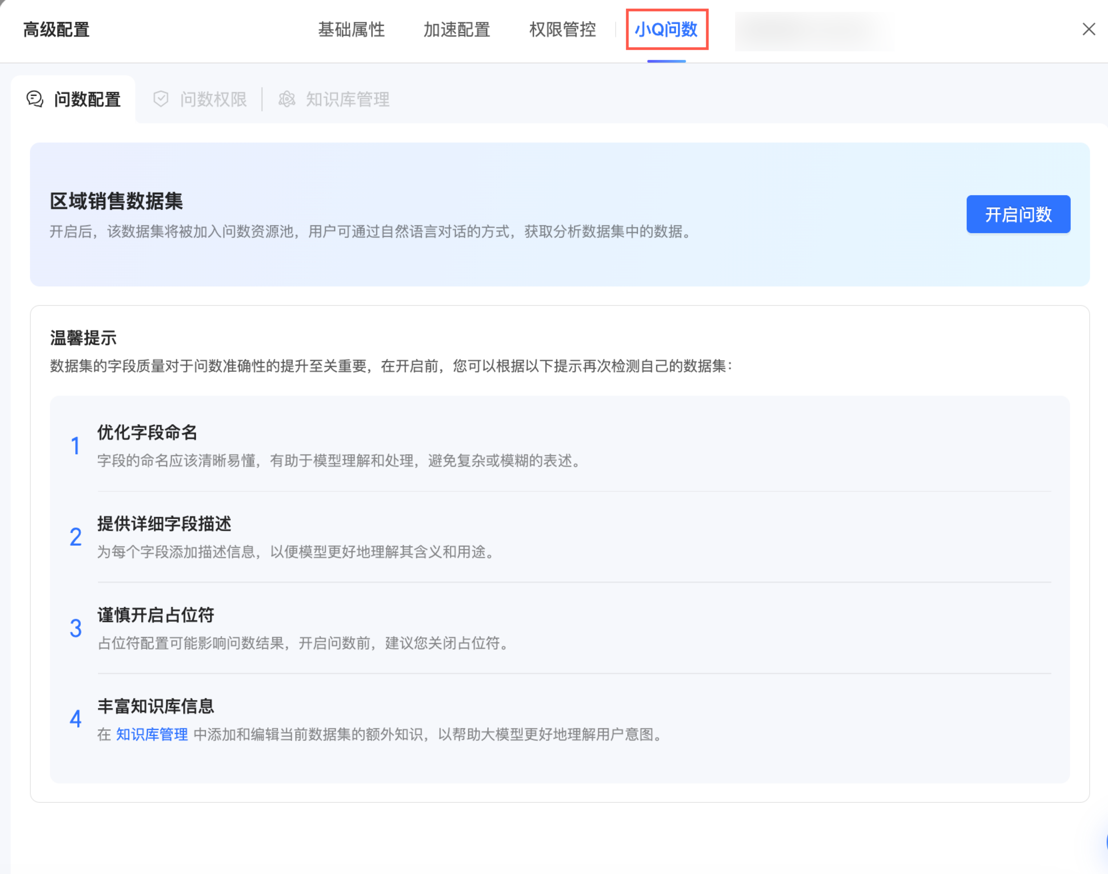Click the atom icon beside 知识库管理
Image resolution: width=1108 pixels, height=874 pixels.
[x=287, y=99]
